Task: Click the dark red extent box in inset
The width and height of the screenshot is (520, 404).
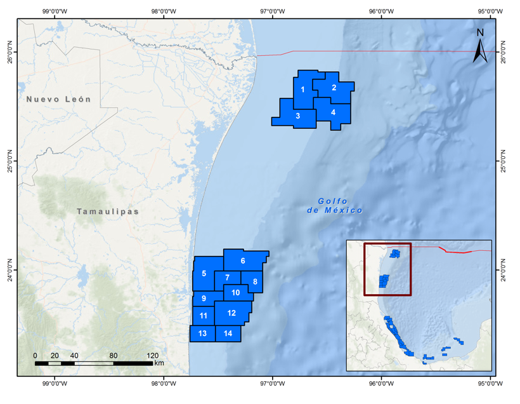Action: [x=387, y=269]
